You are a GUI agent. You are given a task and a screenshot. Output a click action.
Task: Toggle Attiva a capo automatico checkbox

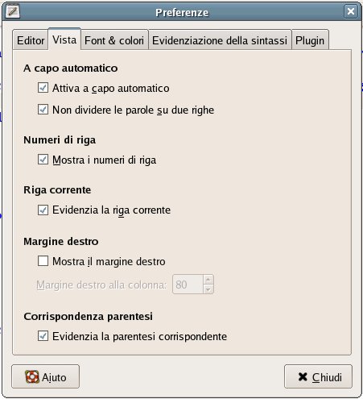click(x=43, y=88)
